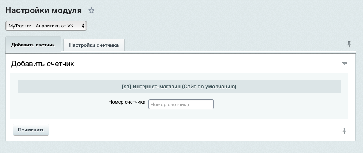This screenshot has width=363, height=153.
Task: Open the MyTracker module dropdown
Action: pos(46,26)
